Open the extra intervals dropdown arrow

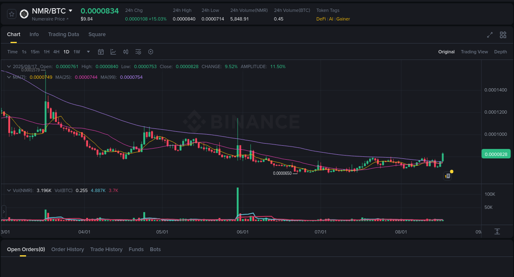[88, 52]
